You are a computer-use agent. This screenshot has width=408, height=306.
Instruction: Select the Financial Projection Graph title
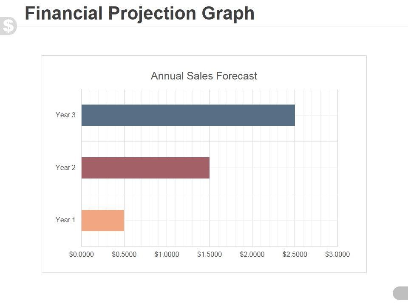point(139,13)
